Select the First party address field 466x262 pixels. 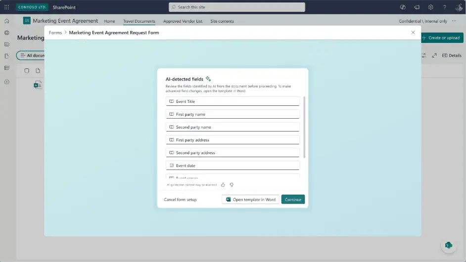pyautogui.click(x=233, y=139)
